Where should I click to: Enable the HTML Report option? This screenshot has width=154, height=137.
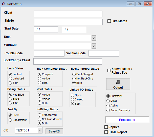pyautogui.click(x=106, y=132)
